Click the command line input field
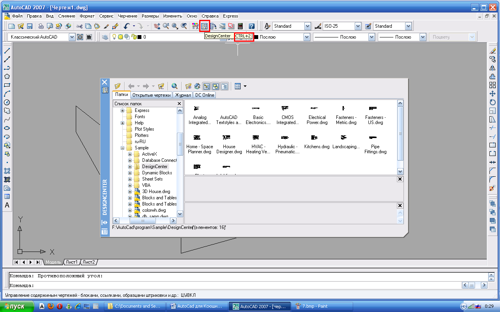The width and height of the screenshot is (500, 312). click(x=234, y=285)
